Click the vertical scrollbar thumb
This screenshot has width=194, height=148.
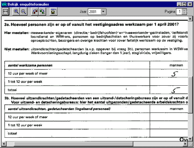(190, 95)
